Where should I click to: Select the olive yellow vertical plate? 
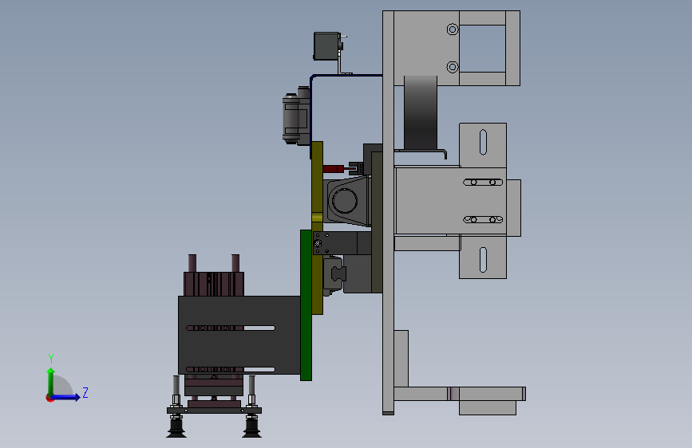(318, 227)
